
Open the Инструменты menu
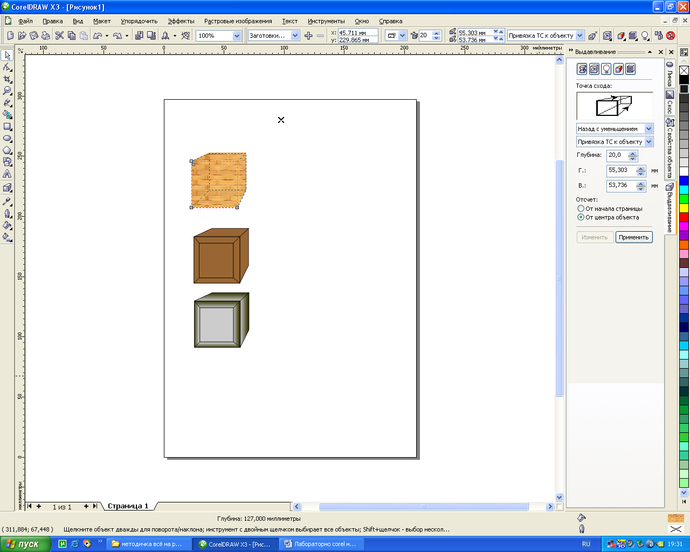point(326,21)
